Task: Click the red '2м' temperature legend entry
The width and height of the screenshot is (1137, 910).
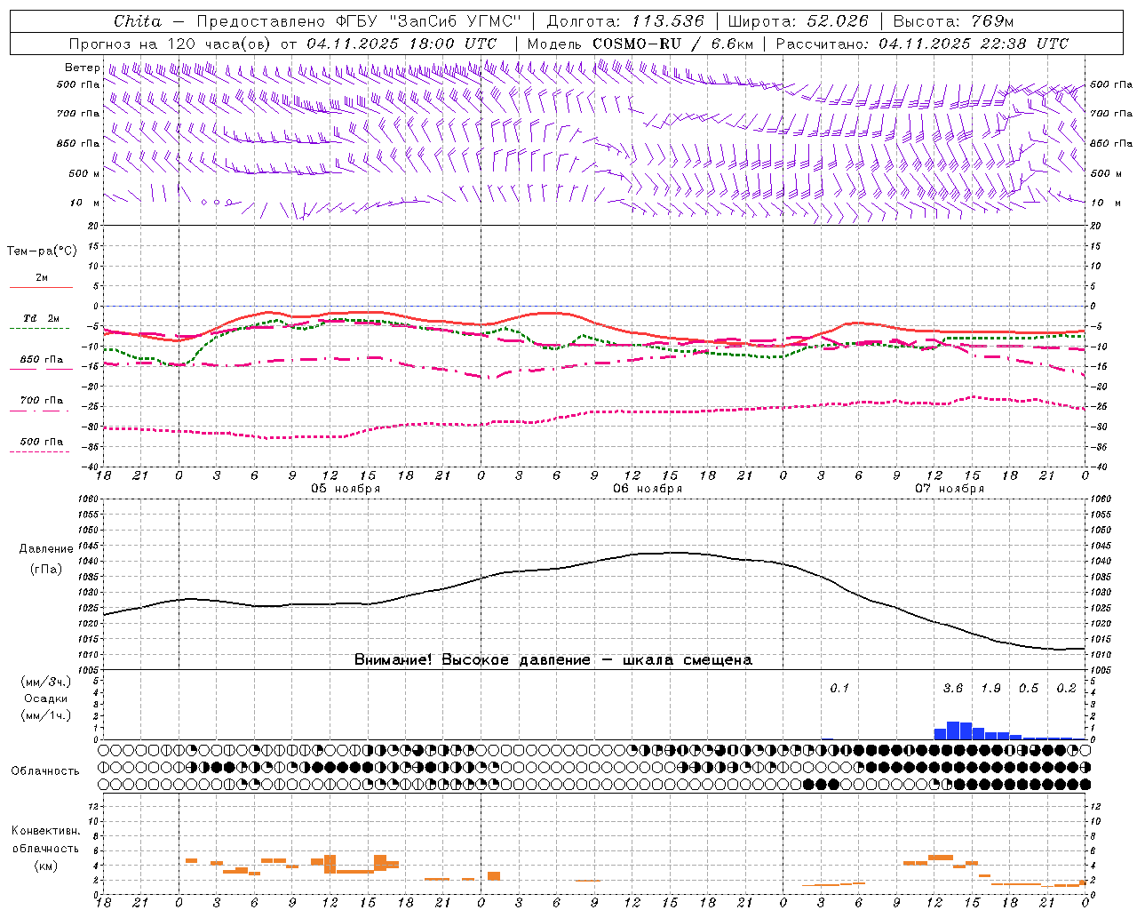Action: point(42,278)
